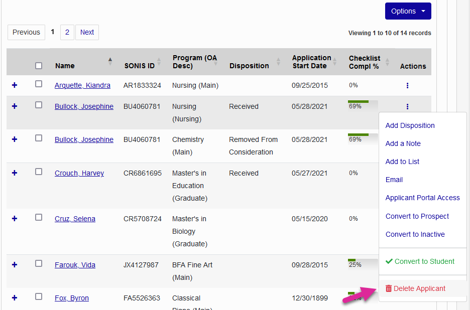Click the ascending sort arrow on Name column
The image size is (470, 310).
tap(110, 59)
